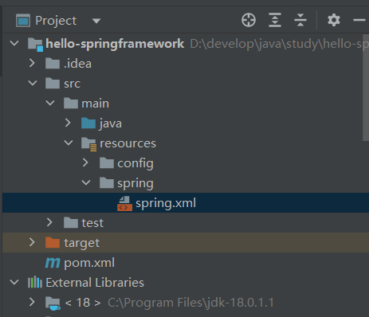This screenshot has height=317, width=369.
Task: Click the External Libraries bar-chart icon
Action: click(x=35, y=283)
